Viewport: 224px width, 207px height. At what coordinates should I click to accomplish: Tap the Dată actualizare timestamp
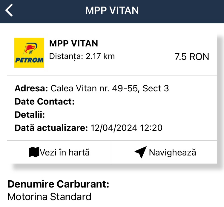[x=89, y=128]
